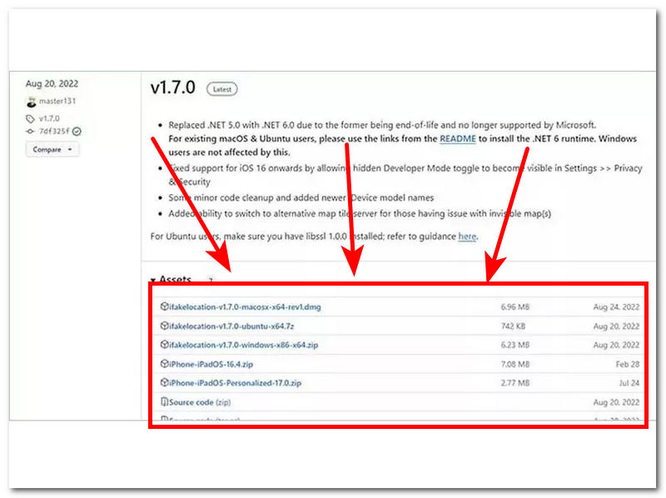Click package icon of macosx-x64-rev1.dmg asset
This screenshot has height=498, width=666.
[164, 307]
